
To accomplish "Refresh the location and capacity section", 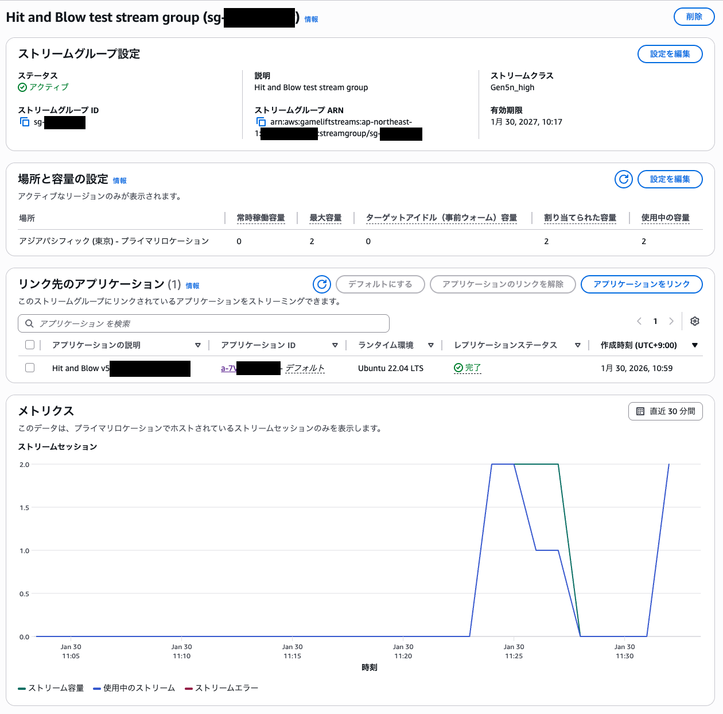I will pos(624,179).
